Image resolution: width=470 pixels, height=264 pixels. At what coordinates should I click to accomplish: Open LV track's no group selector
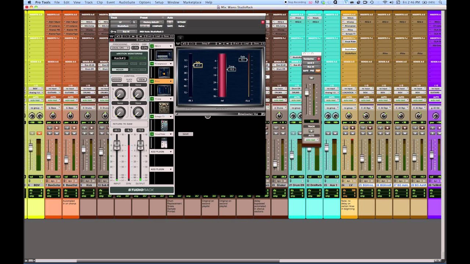[349, 108]
